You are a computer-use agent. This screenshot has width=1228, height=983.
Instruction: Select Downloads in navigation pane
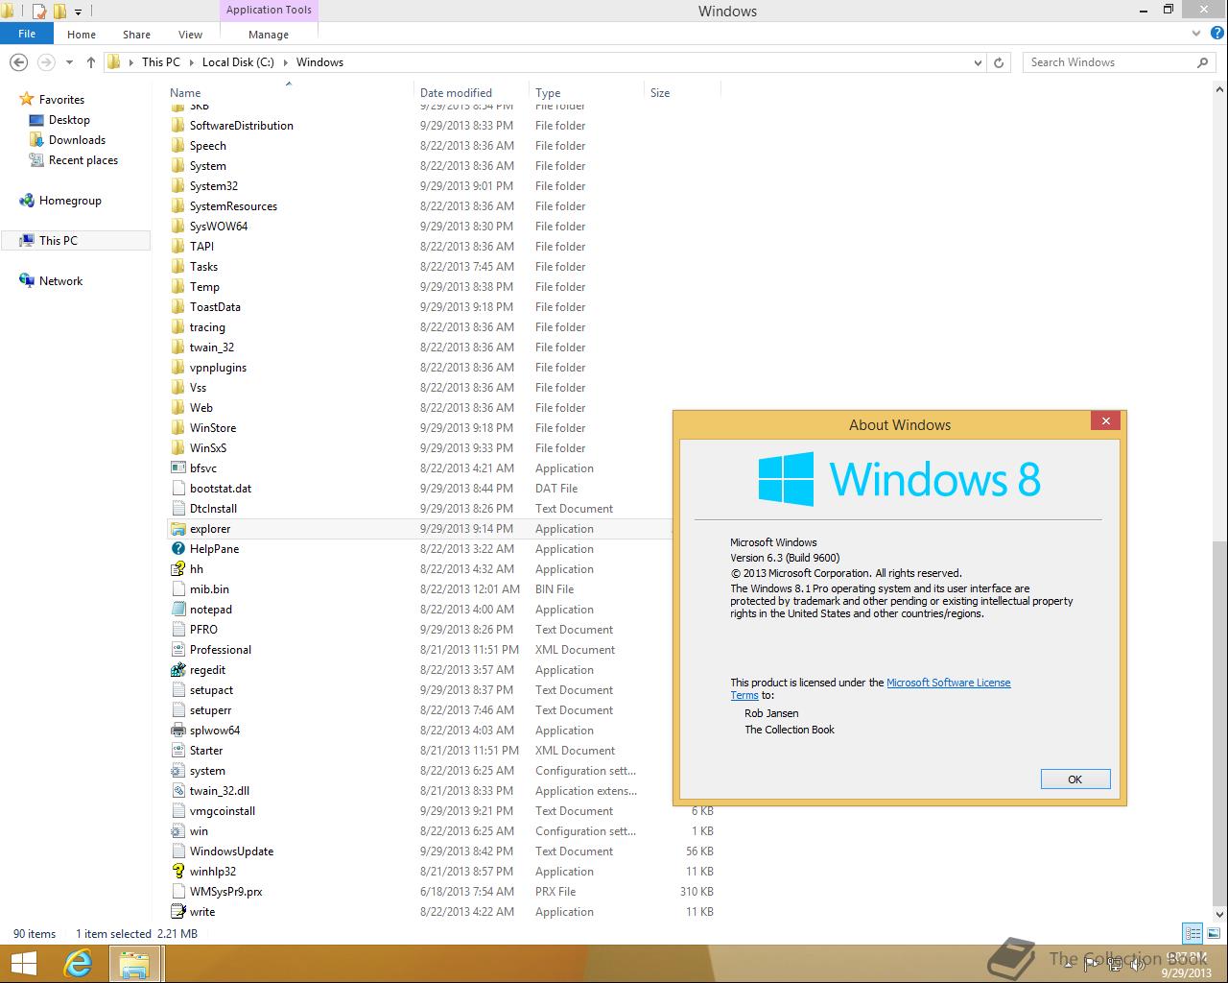pos(77,140)
